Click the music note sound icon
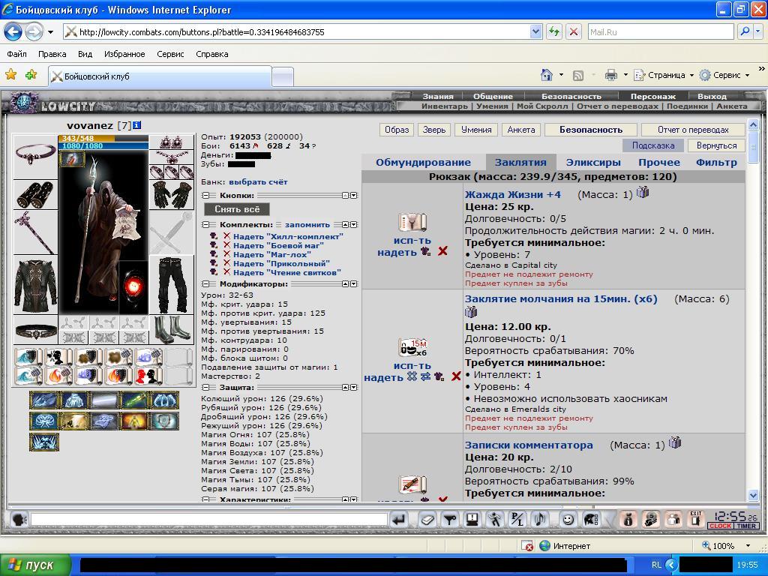The height and width of the screenshot is (576, 768). (x=540, y=520)
